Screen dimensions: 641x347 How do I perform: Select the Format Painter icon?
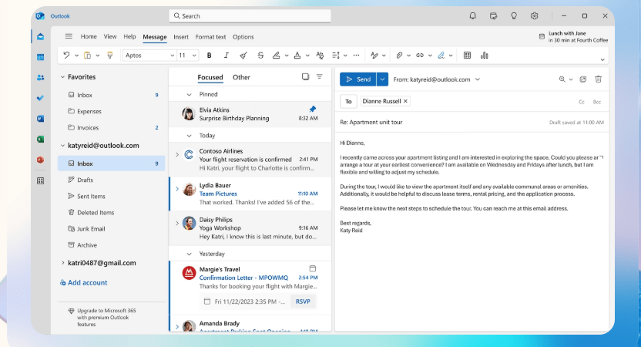click(x=110, y=56)
